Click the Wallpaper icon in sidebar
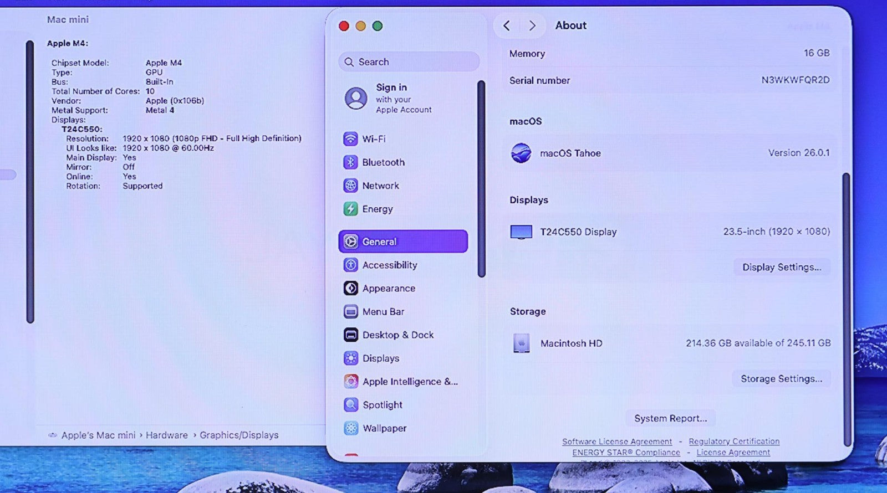This screenshot has width=887, height=493. click(350, 428)
